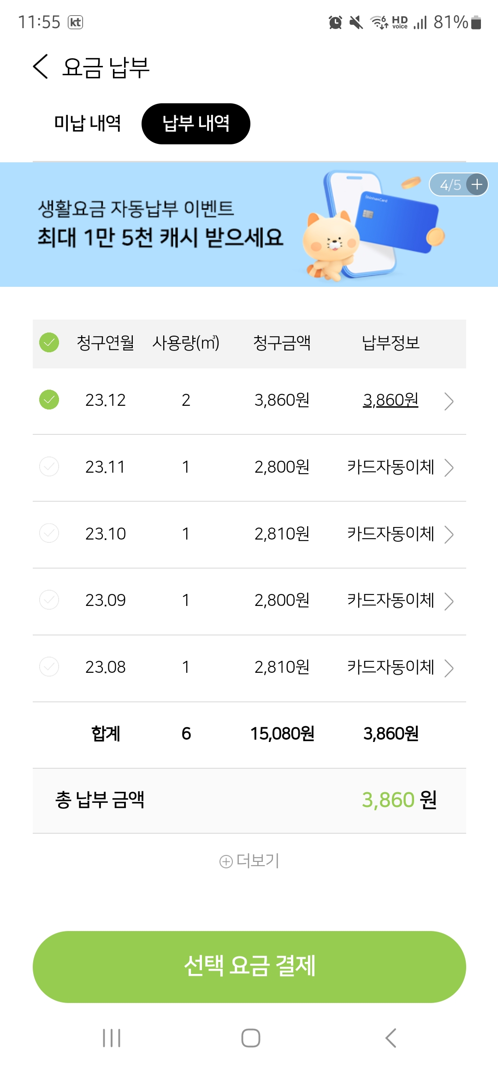Open Android recent apps navigation button
The height and width of the screenshot is (1068, 498).
click(112, 1038)
